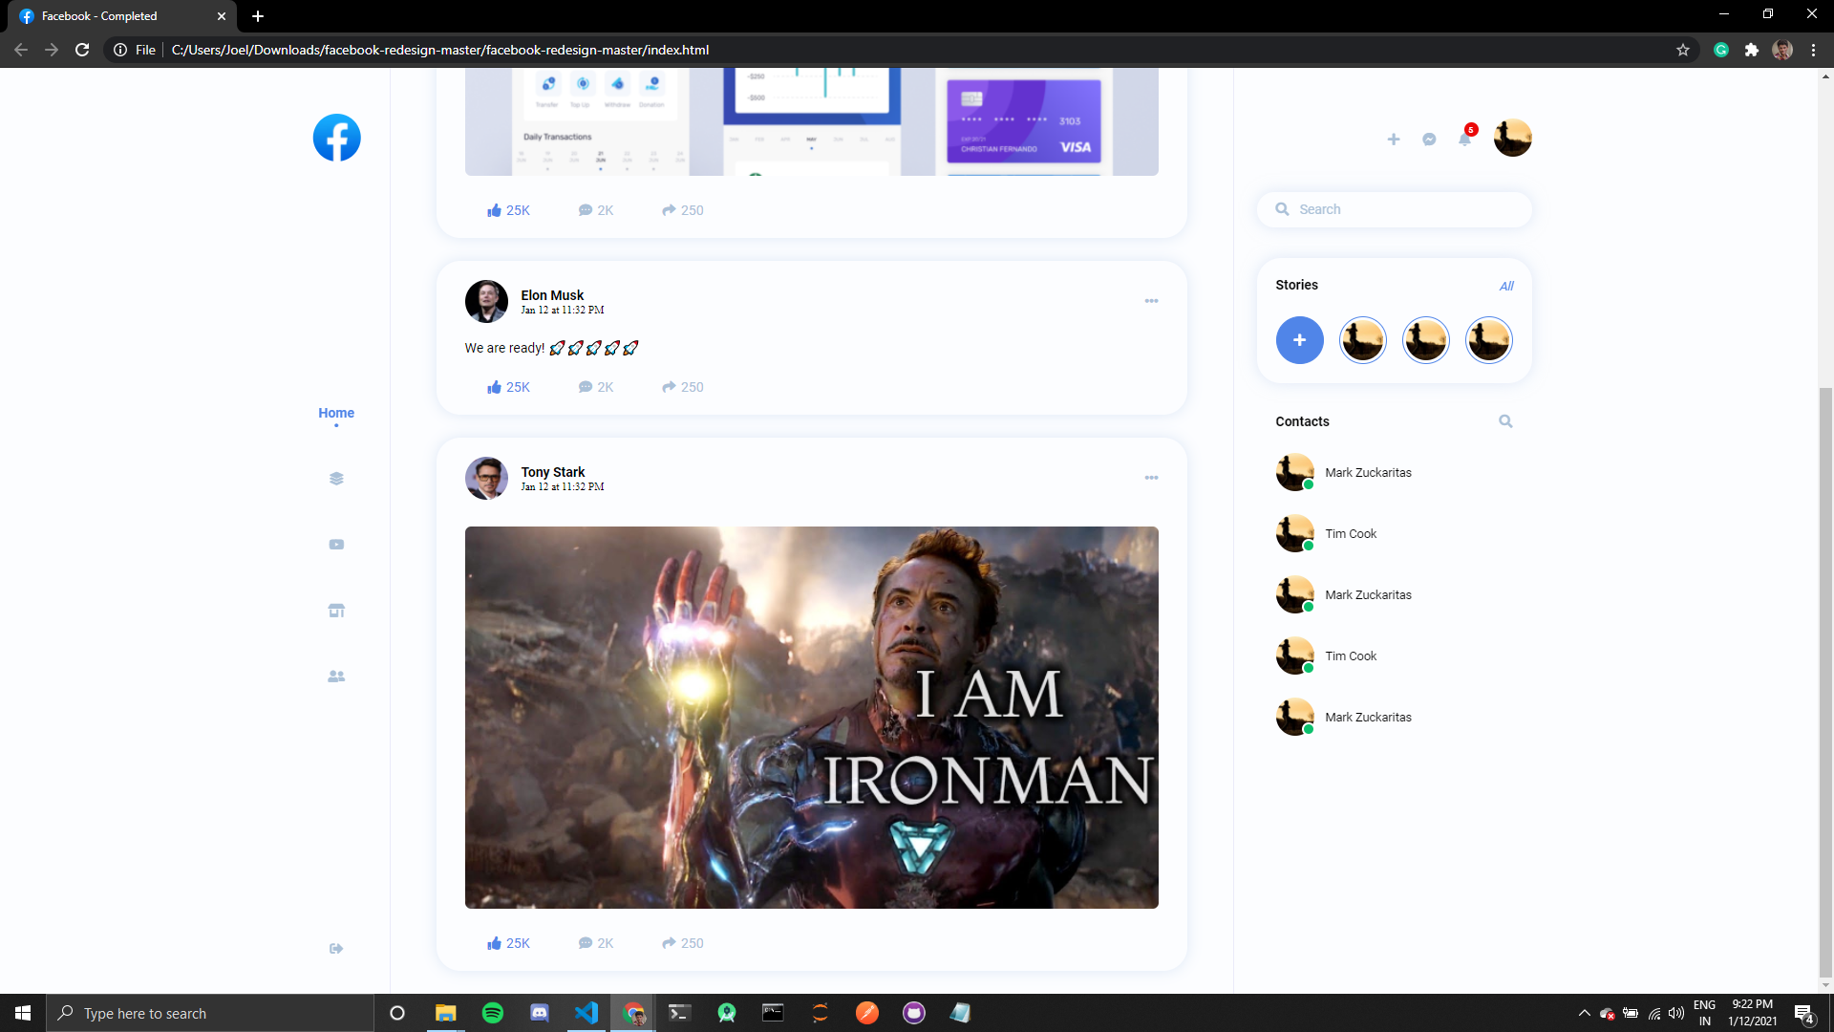Click the layers stack icon in sidebar
The image size is (1834, 1032).
[x=336, y=479]
